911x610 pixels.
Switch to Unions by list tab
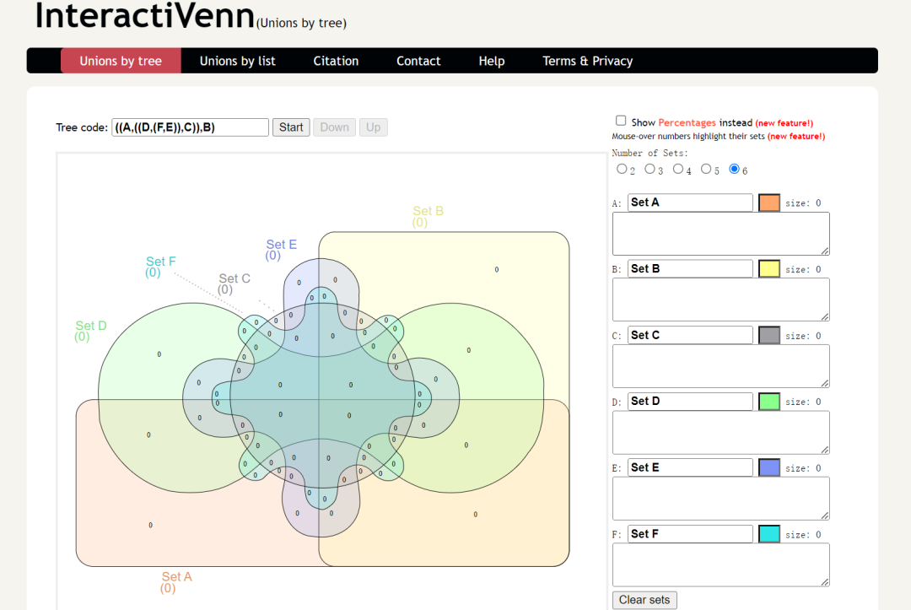[238, 61]
